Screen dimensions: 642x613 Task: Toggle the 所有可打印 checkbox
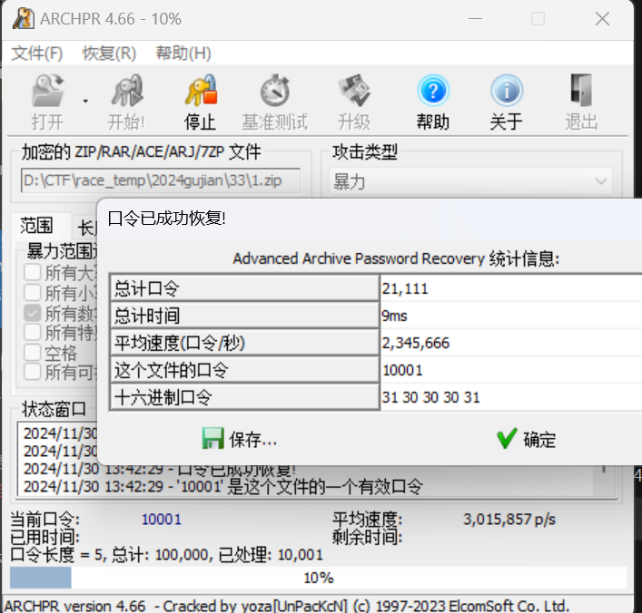(x=33, y=372)
